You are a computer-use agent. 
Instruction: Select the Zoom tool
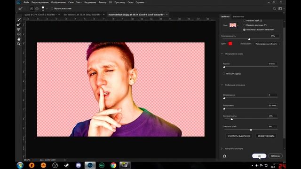(x=19, y=44)
